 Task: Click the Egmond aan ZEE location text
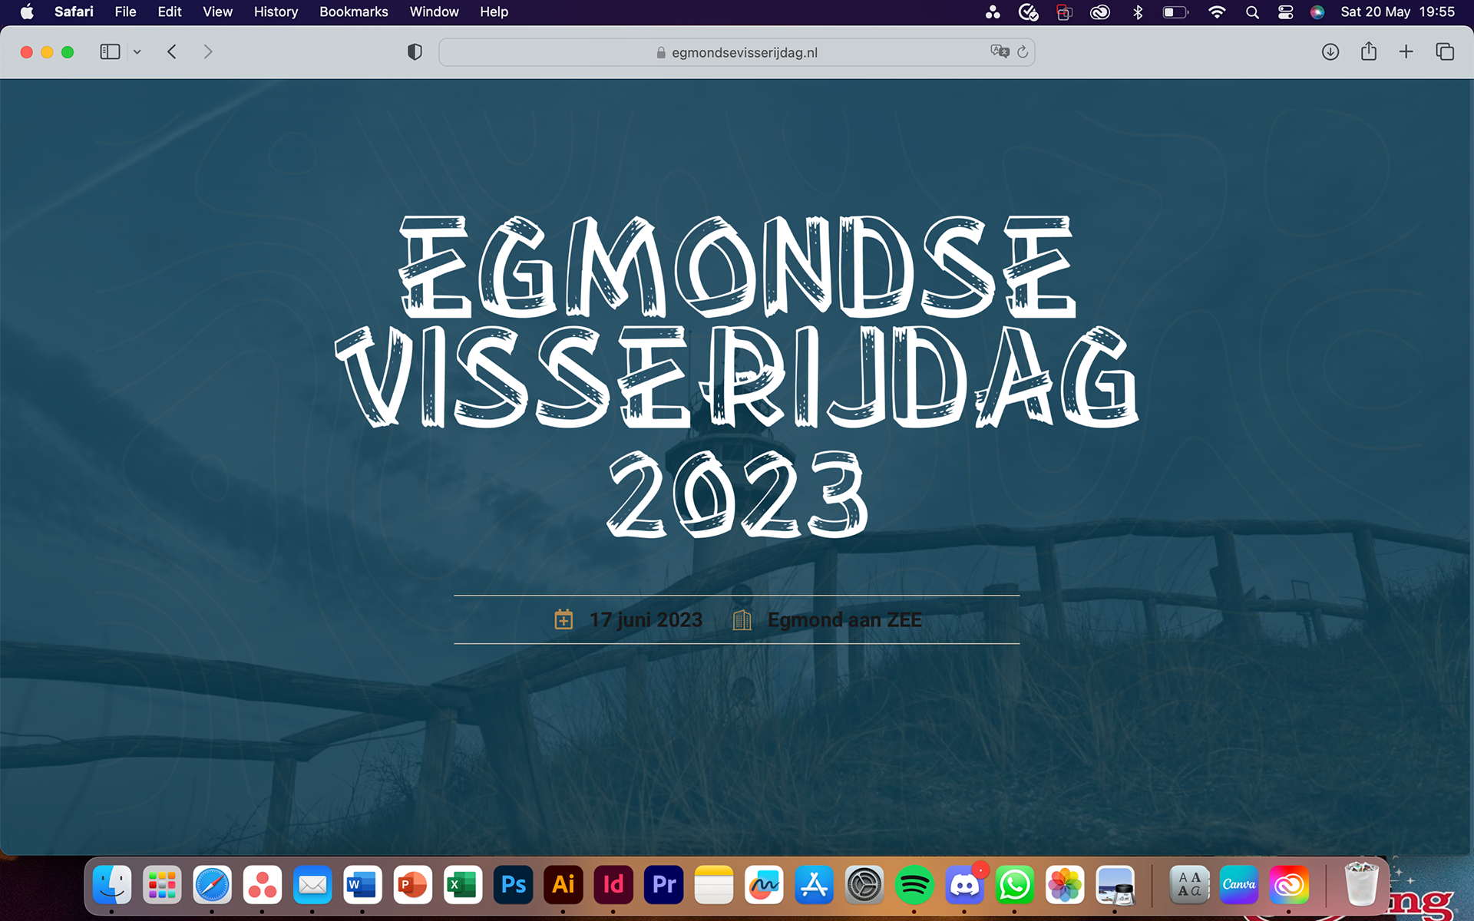point(844,619)
